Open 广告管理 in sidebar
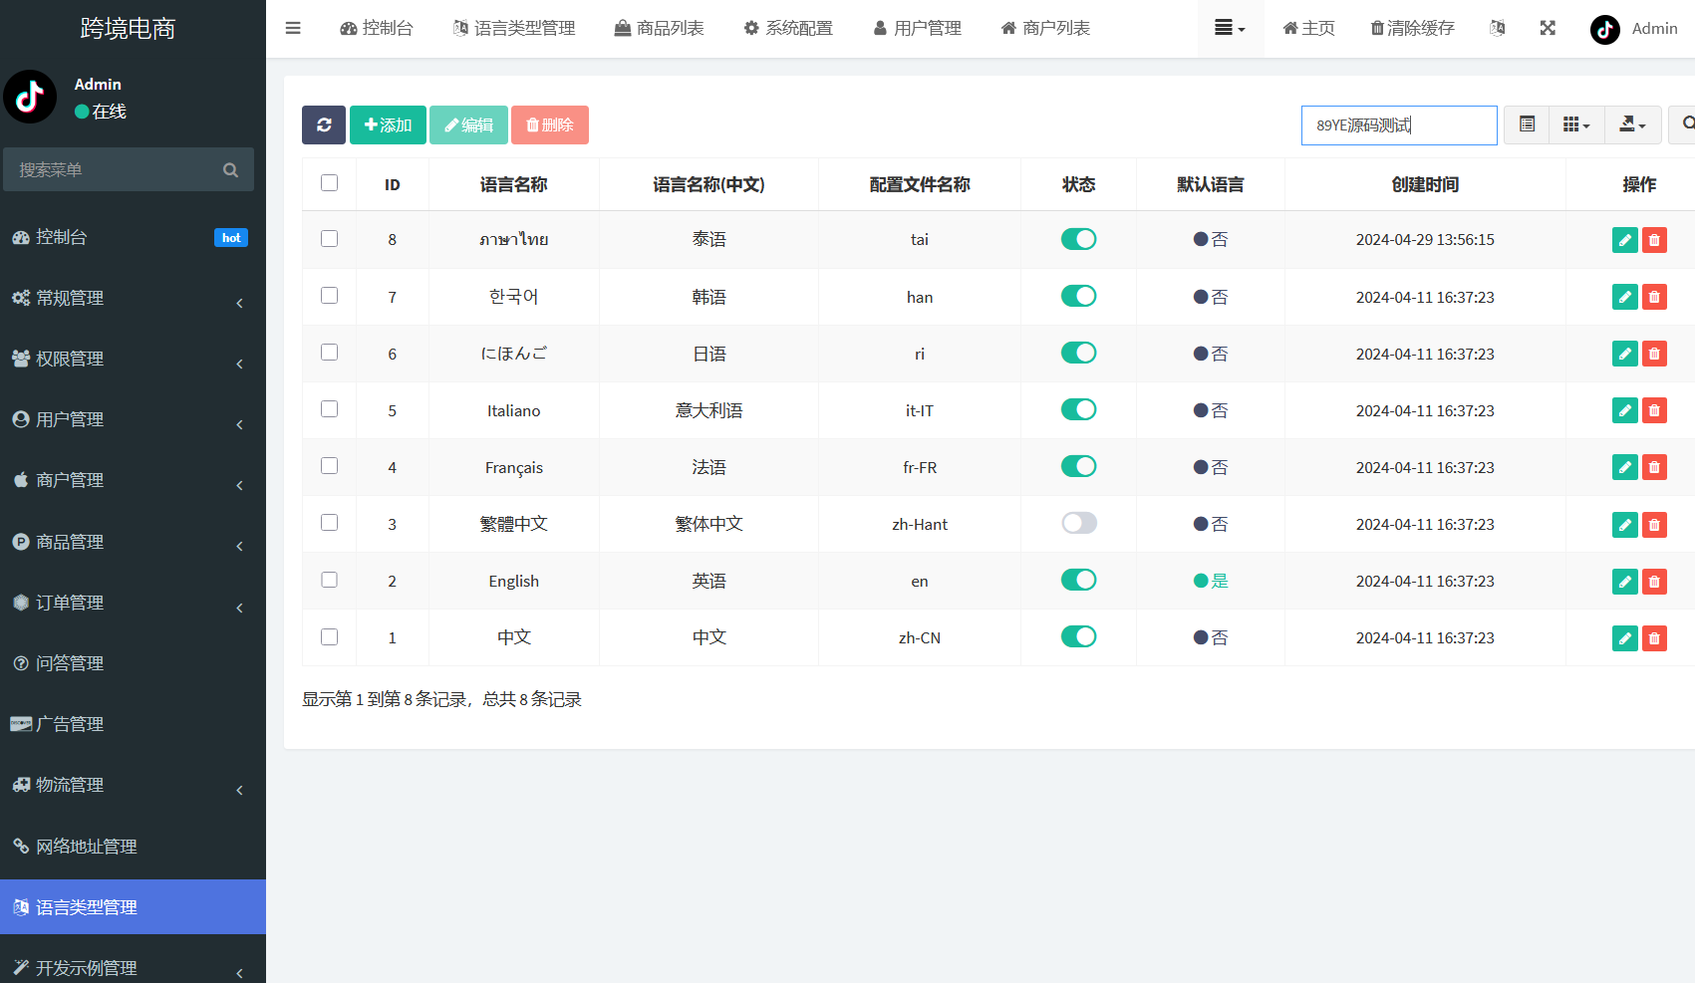This screenshot has width=1695, height=983. pos(70,724)
